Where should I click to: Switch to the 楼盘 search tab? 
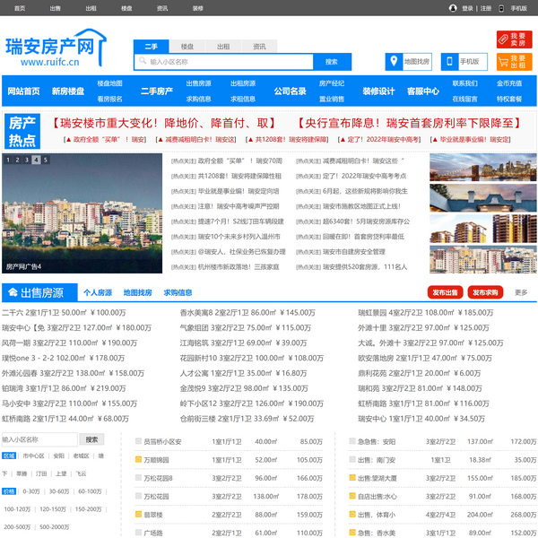point(187,46)
